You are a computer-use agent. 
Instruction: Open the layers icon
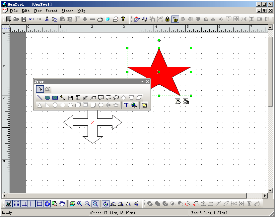click(72, 204)
